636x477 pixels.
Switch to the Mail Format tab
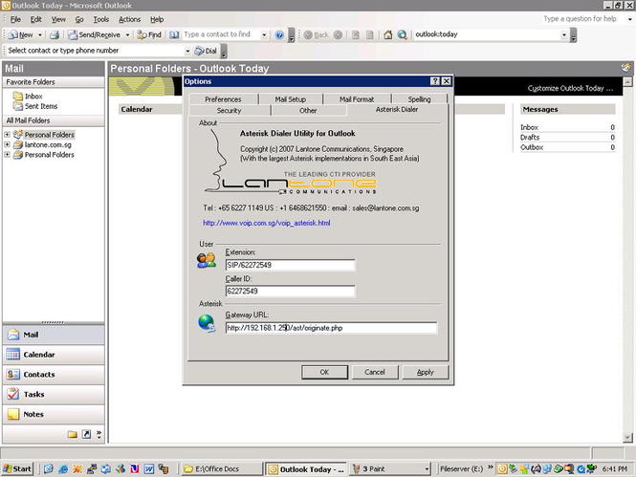coord(357,99)
